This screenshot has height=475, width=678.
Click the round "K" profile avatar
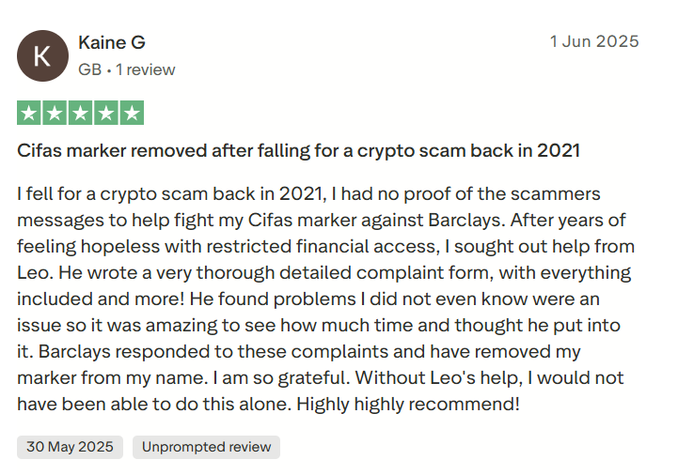42,55
